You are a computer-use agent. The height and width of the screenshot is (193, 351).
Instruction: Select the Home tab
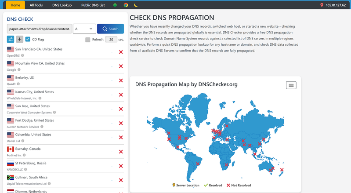(15, 5)
